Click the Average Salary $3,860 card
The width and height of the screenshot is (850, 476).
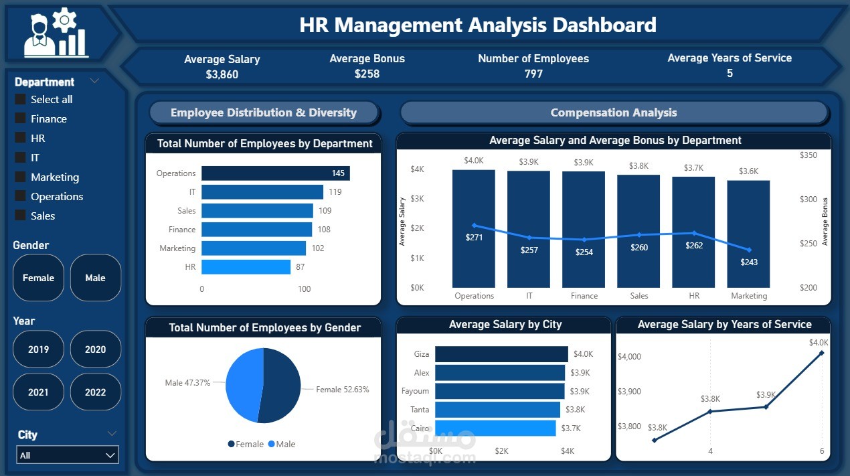pyautogui.click(x=222, y=66)
